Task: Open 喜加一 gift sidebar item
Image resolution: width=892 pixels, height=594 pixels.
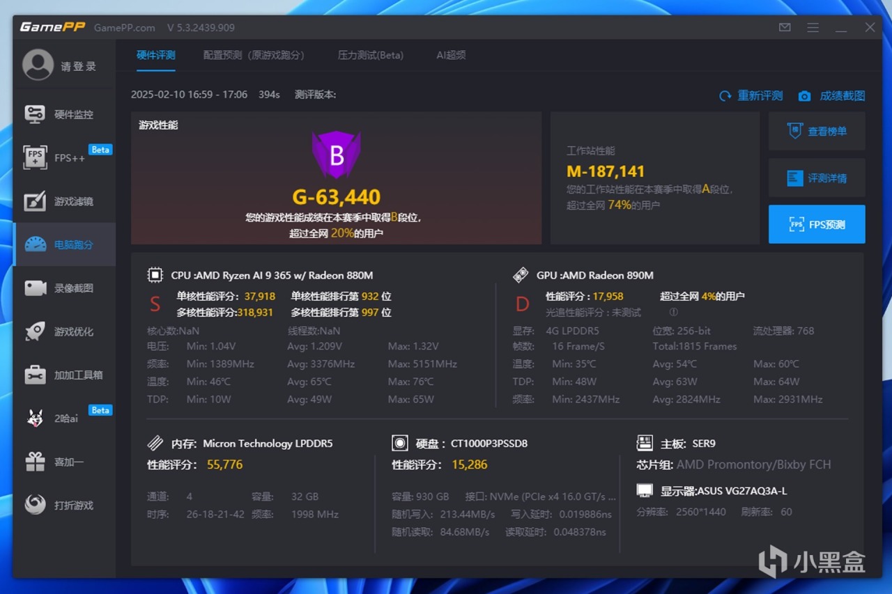Action: 64,462
